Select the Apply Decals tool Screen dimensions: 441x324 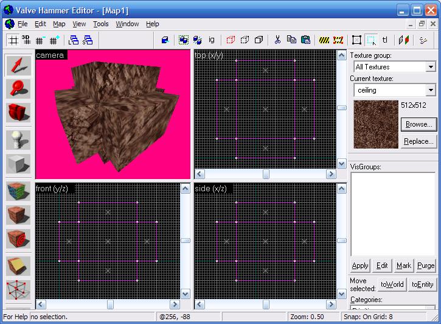point(19,238)
